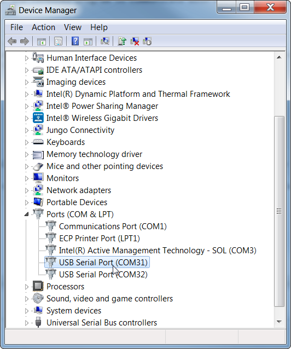The width and height of the screenshot is (291, 349).
Task: Click the Show/Hide Console Tree icon
Action: pos(42,42)
